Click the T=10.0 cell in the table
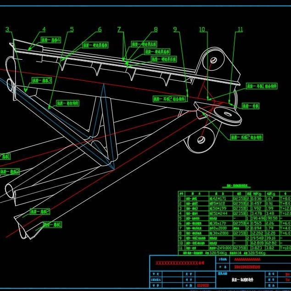 click(x=285, y=247)
